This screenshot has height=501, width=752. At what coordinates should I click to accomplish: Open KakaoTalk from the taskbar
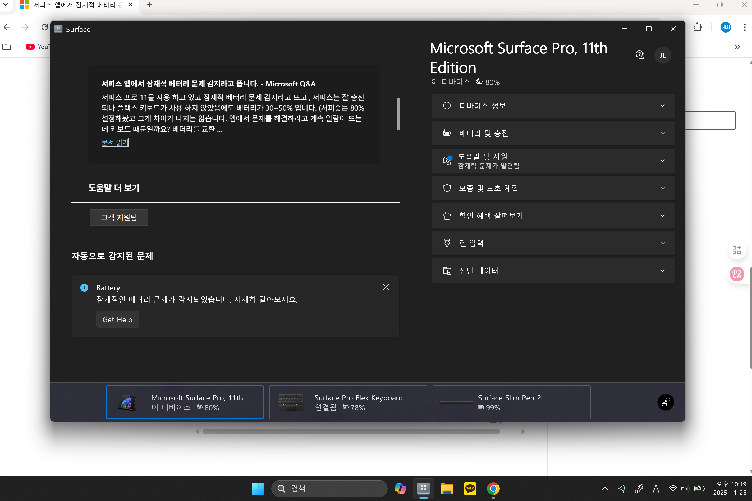[x=470, y=488]
